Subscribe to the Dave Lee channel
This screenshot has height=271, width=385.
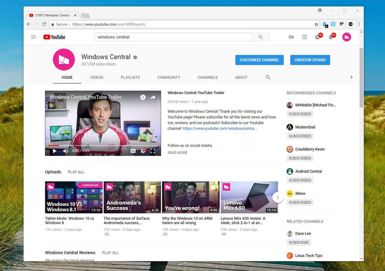(x=298, y=242)
